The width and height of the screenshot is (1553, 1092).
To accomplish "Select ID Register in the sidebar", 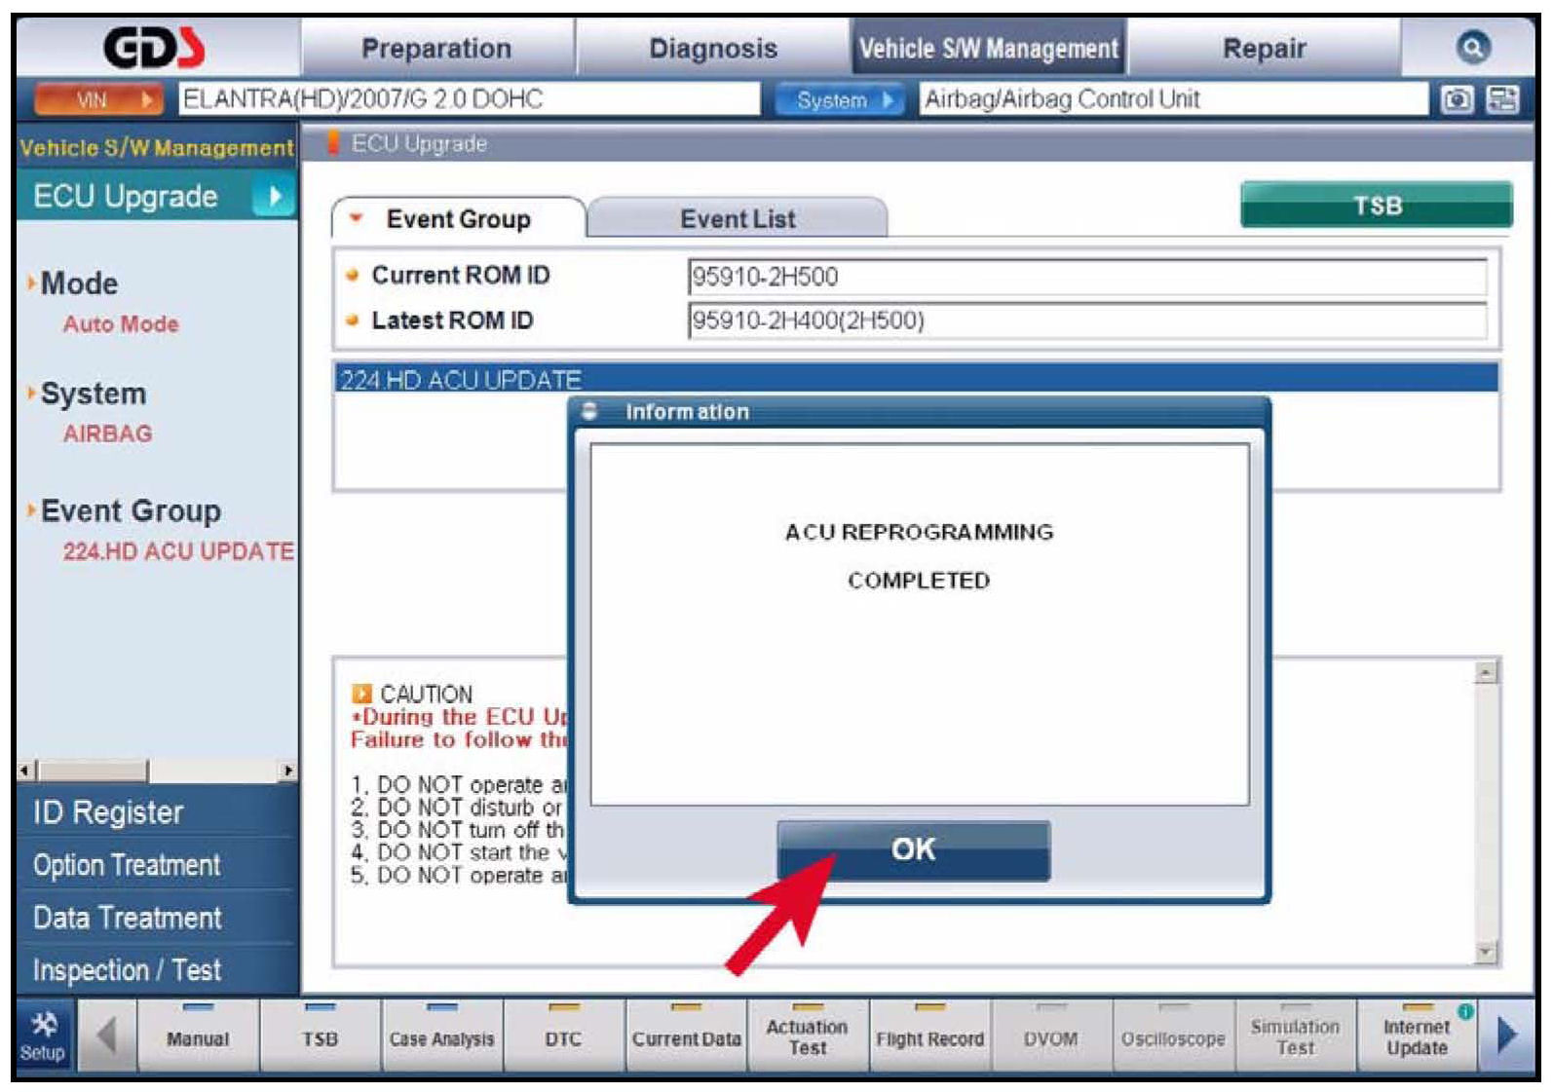I will [108, 812].
